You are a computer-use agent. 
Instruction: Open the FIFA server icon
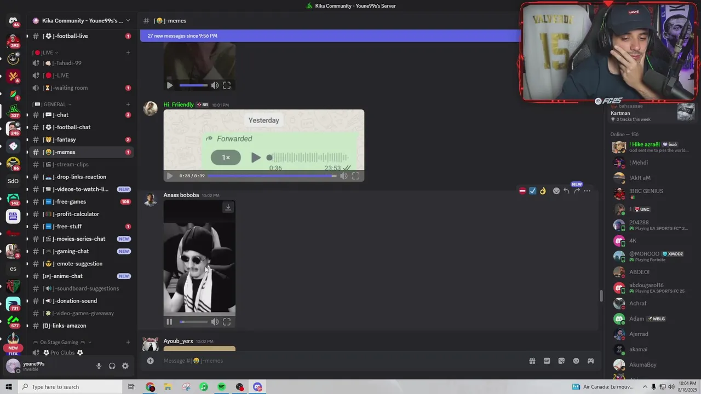13,216
